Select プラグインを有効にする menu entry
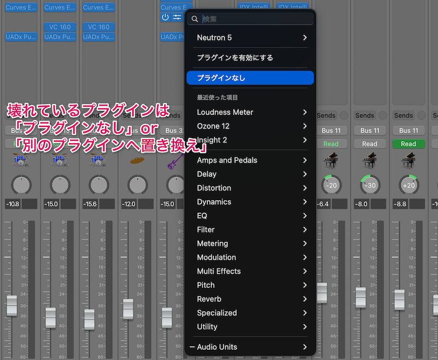 click(250, 57)
